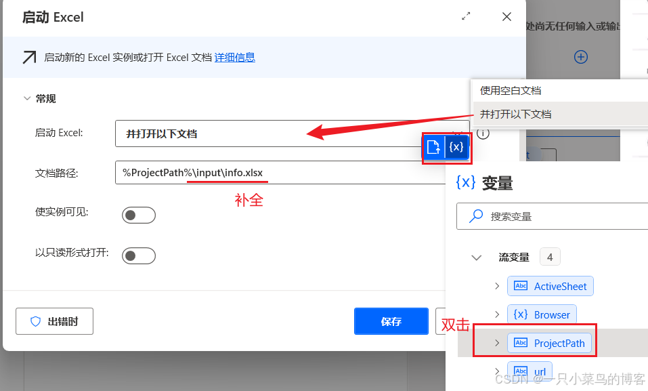Click the expand dialog arrows icon

pyautogui.click(x=466, y=16)
